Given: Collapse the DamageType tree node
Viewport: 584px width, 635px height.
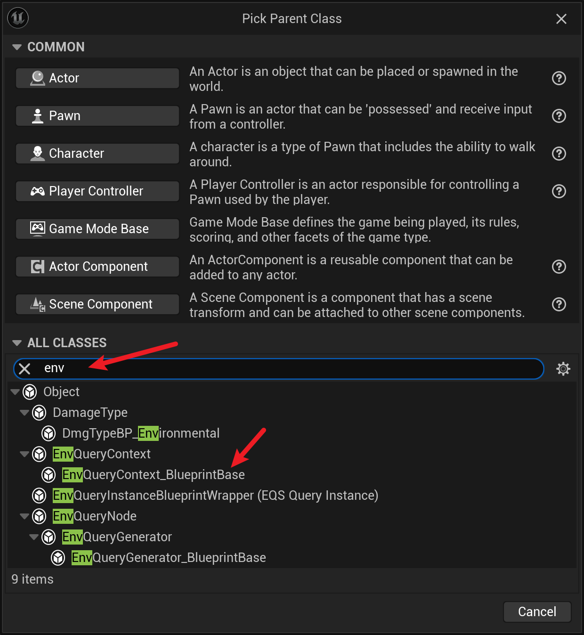Looking at the screenshot, I should (x=24, y=413).
